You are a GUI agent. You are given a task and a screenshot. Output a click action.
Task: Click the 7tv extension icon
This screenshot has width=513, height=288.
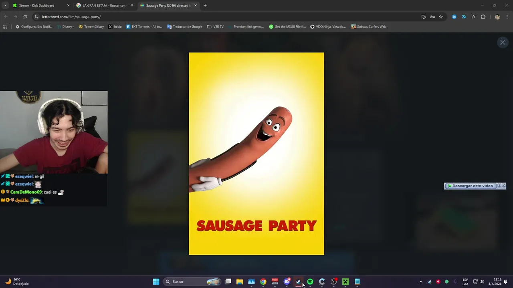464,17
